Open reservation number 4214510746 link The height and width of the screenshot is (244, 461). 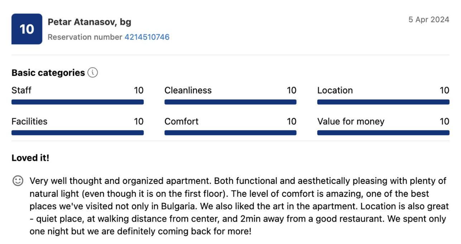[x=147, y=37]
